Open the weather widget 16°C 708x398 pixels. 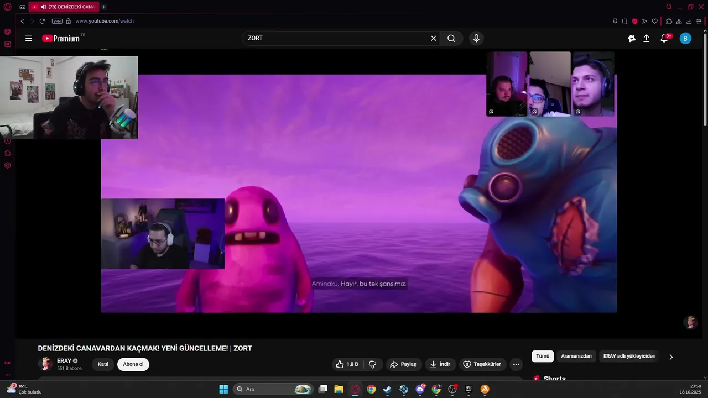[24, 389]
